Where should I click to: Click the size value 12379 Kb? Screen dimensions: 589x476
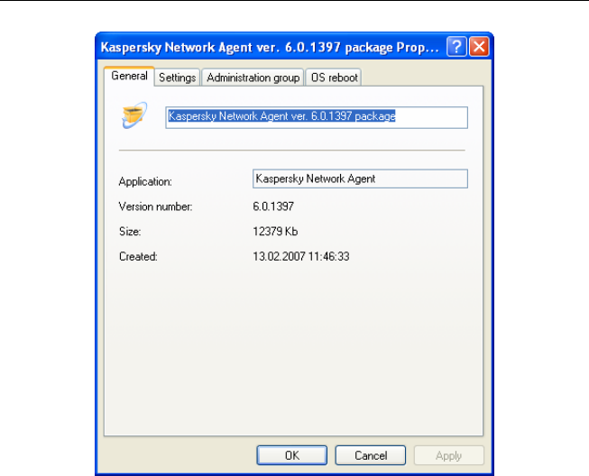275,232
